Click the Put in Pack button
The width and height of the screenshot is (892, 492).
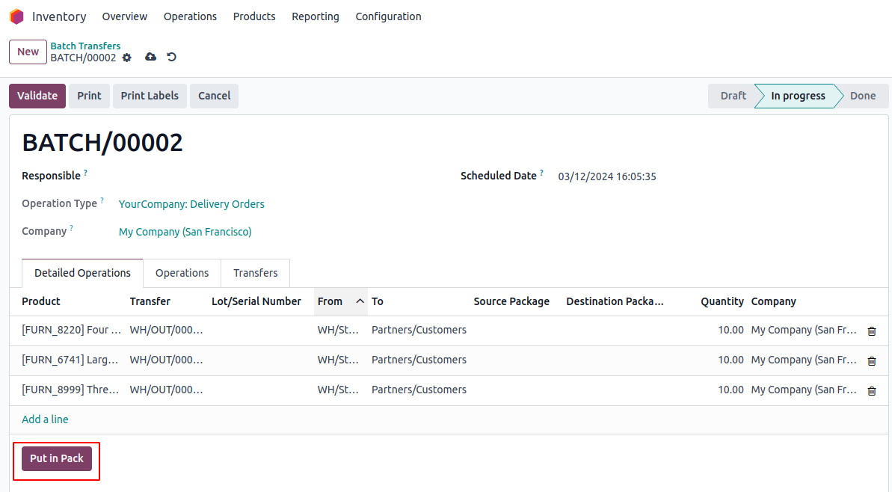pyautogui.click(x=57, y=458)
